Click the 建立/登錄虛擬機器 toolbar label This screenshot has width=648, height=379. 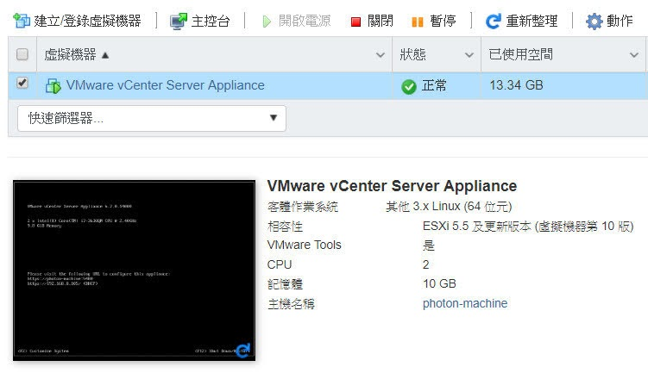click(88, 21)
